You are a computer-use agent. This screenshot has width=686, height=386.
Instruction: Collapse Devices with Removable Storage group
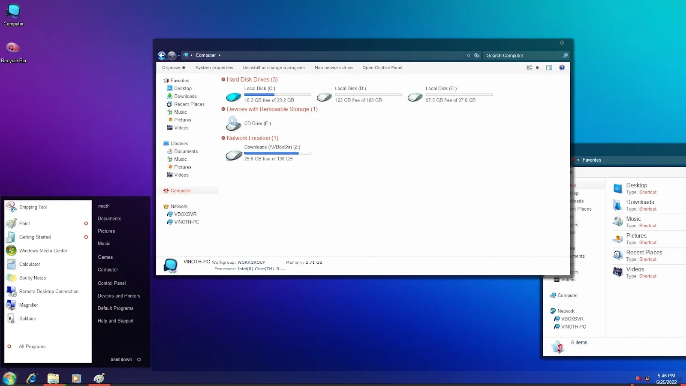(x=223, y=109)
